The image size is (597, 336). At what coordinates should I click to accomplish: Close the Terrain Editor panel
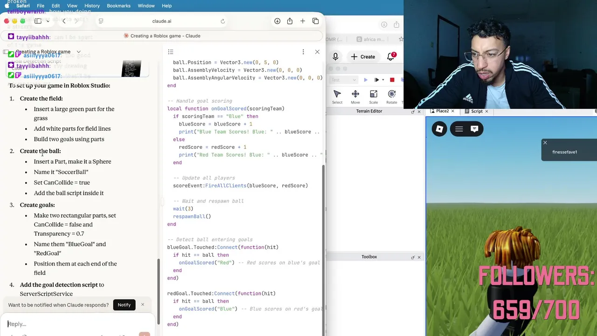(419, 112)
